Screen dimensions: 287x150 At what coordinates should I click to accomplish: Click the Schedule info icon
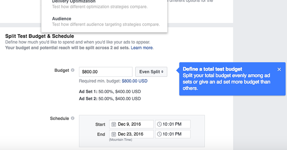(73, 118)
